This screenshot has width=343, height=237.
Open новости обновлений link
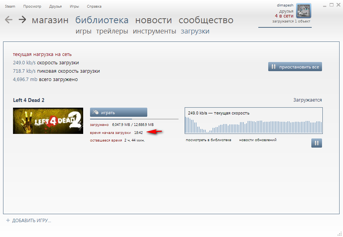[x=258, y=140]
